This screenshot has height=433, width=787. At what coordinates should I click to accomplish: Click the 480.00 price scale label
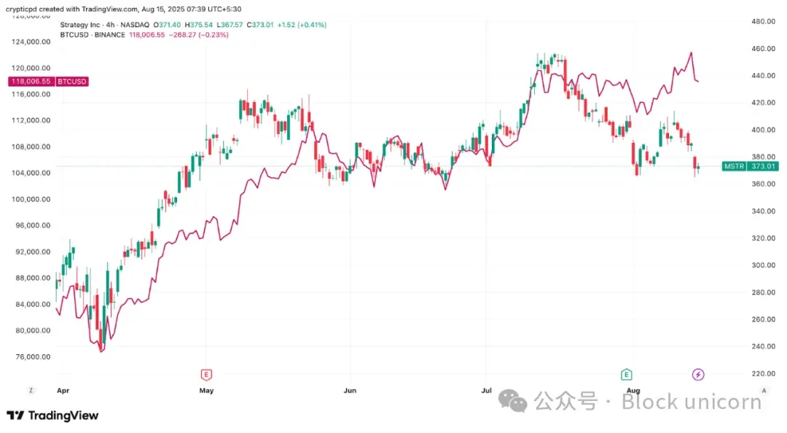762,22
